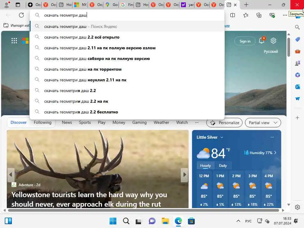Open sidebar settings gear at bottom

click(297, 207)
